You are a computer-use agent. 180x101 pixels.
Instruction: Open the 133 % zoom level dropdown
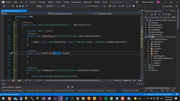[5, 81]
